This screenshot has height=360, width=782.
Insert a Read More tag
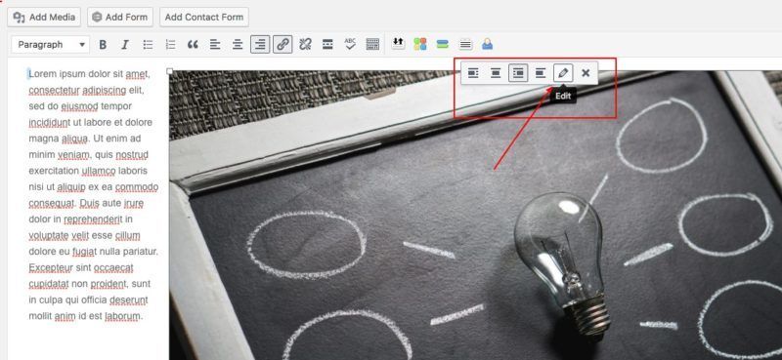pos(327,44)
